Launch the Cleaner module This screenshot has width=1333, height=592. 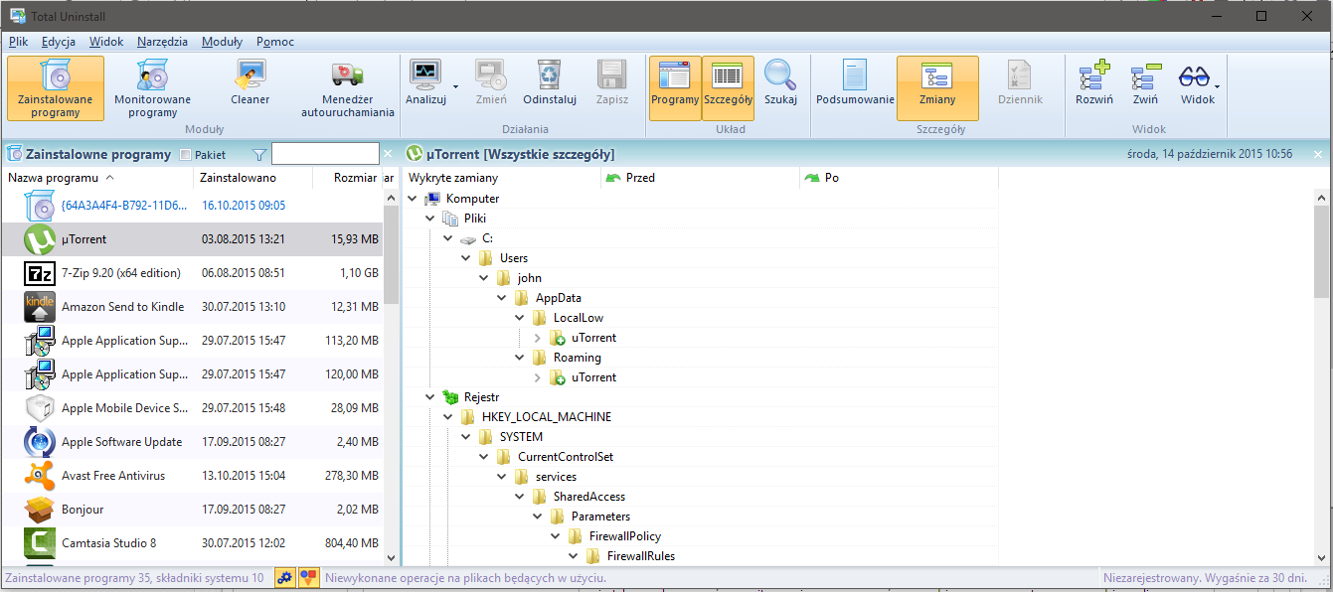[250, 82]
